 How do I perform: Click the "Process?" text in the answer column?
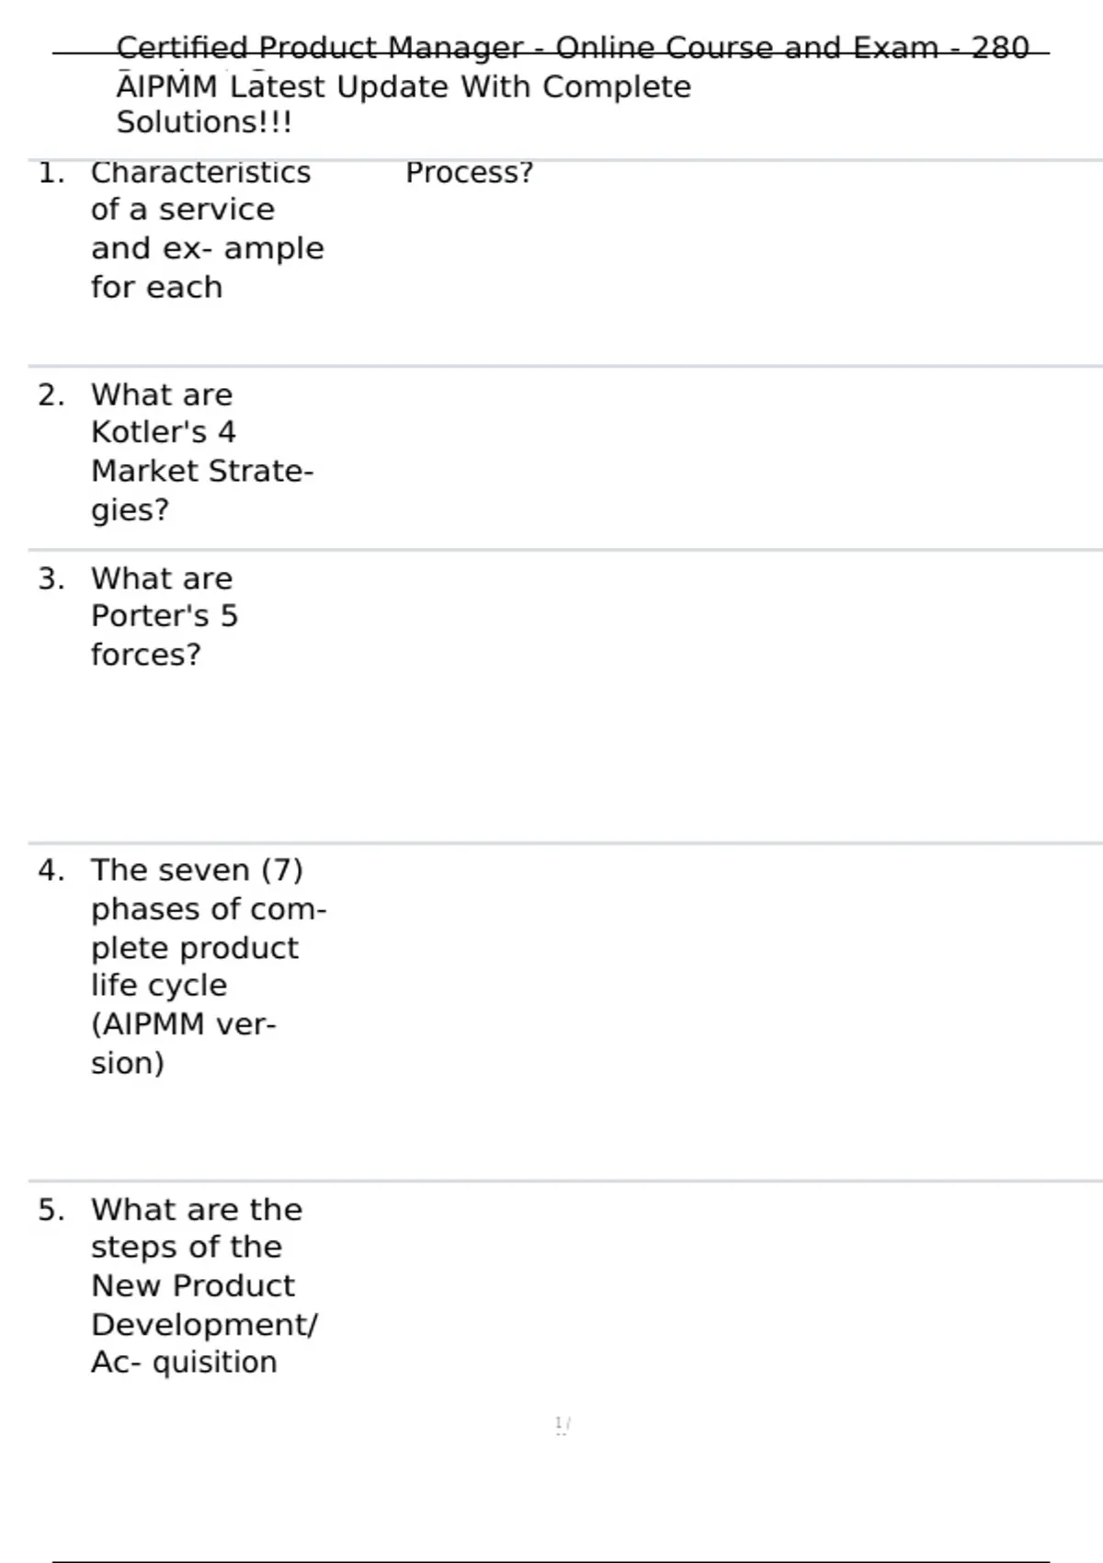point(469,173)
